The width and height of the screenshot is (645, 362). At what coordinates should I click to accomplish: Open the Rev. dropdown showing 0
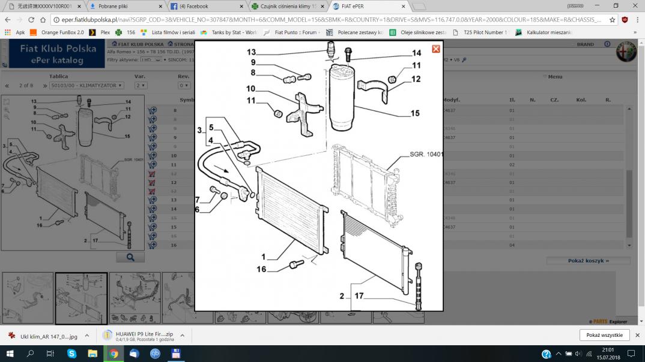pyautogui.click(x=184, y=85)
